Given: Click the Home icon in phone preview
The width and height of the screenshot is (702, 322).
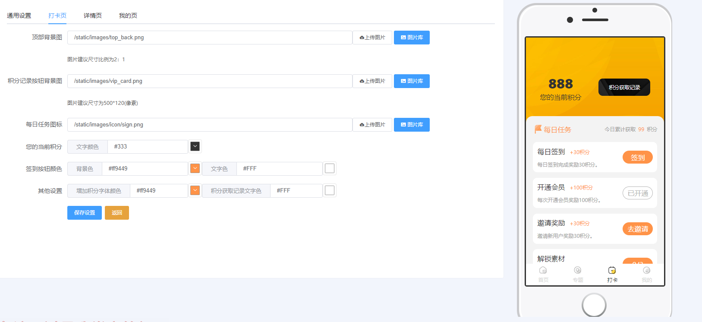Looking at the screenshot, I should click(x=543, y=271).
